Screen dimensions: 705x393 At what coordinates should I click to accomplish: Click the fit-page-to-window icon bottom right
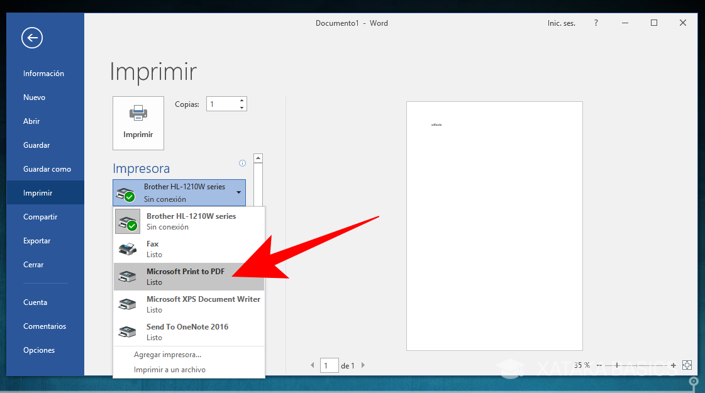(687, 365)
